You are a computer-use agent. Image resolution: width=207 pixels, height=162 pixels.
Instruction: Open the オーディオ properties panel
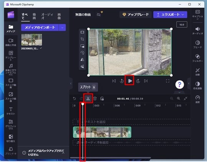197,31
